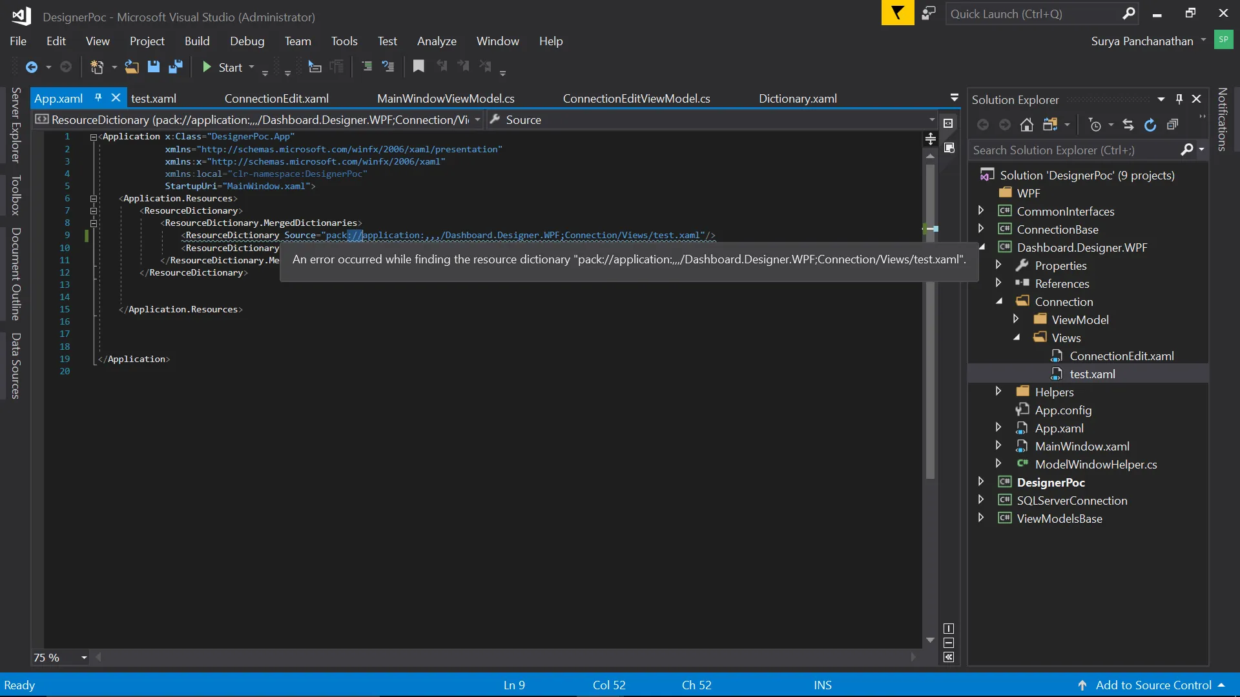This screenshot has height=697, width=1240.
Task: Open the Debug menu
Action: pos(247,41)
